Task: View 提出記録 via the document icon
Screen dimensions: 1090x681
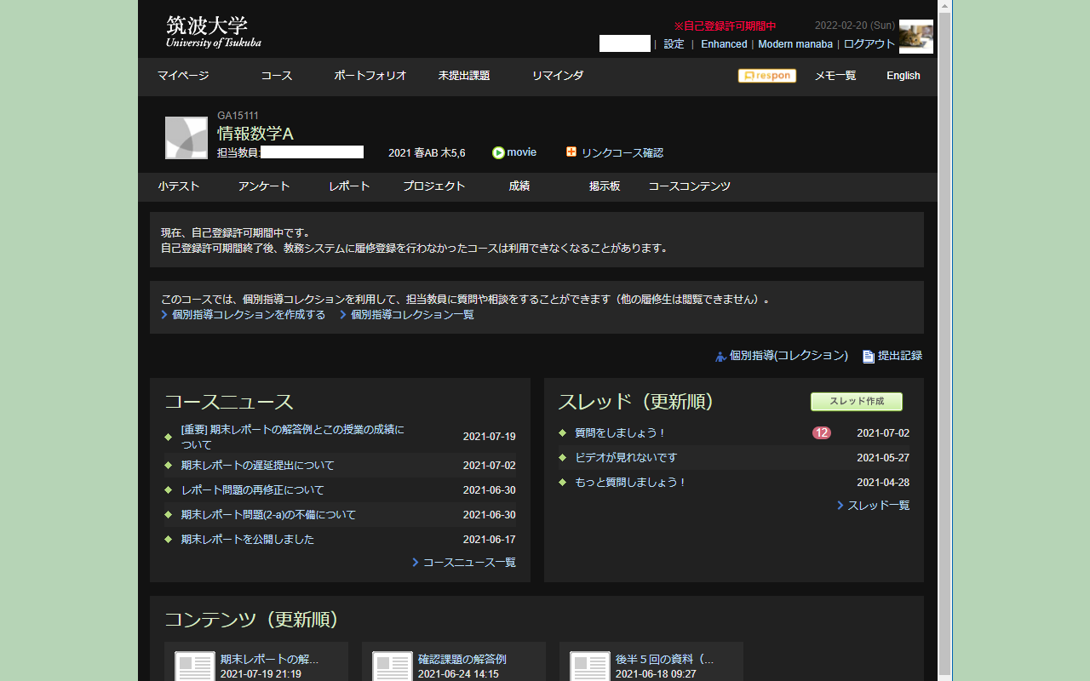Action: pyautogui.click(x=868, y=356)
